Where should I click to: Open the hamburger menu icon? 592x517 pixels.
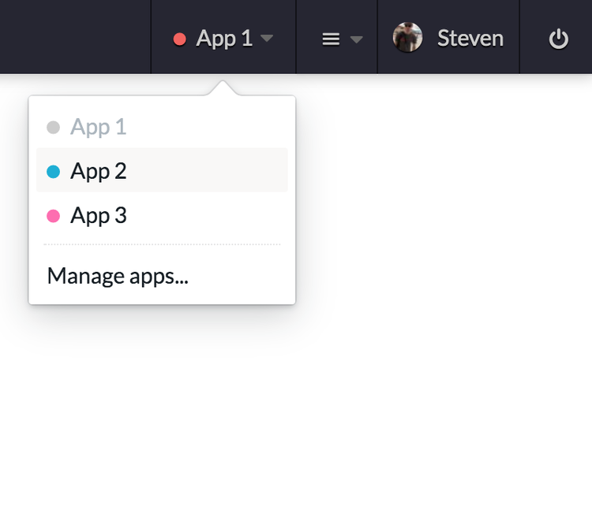coord(331,39)
